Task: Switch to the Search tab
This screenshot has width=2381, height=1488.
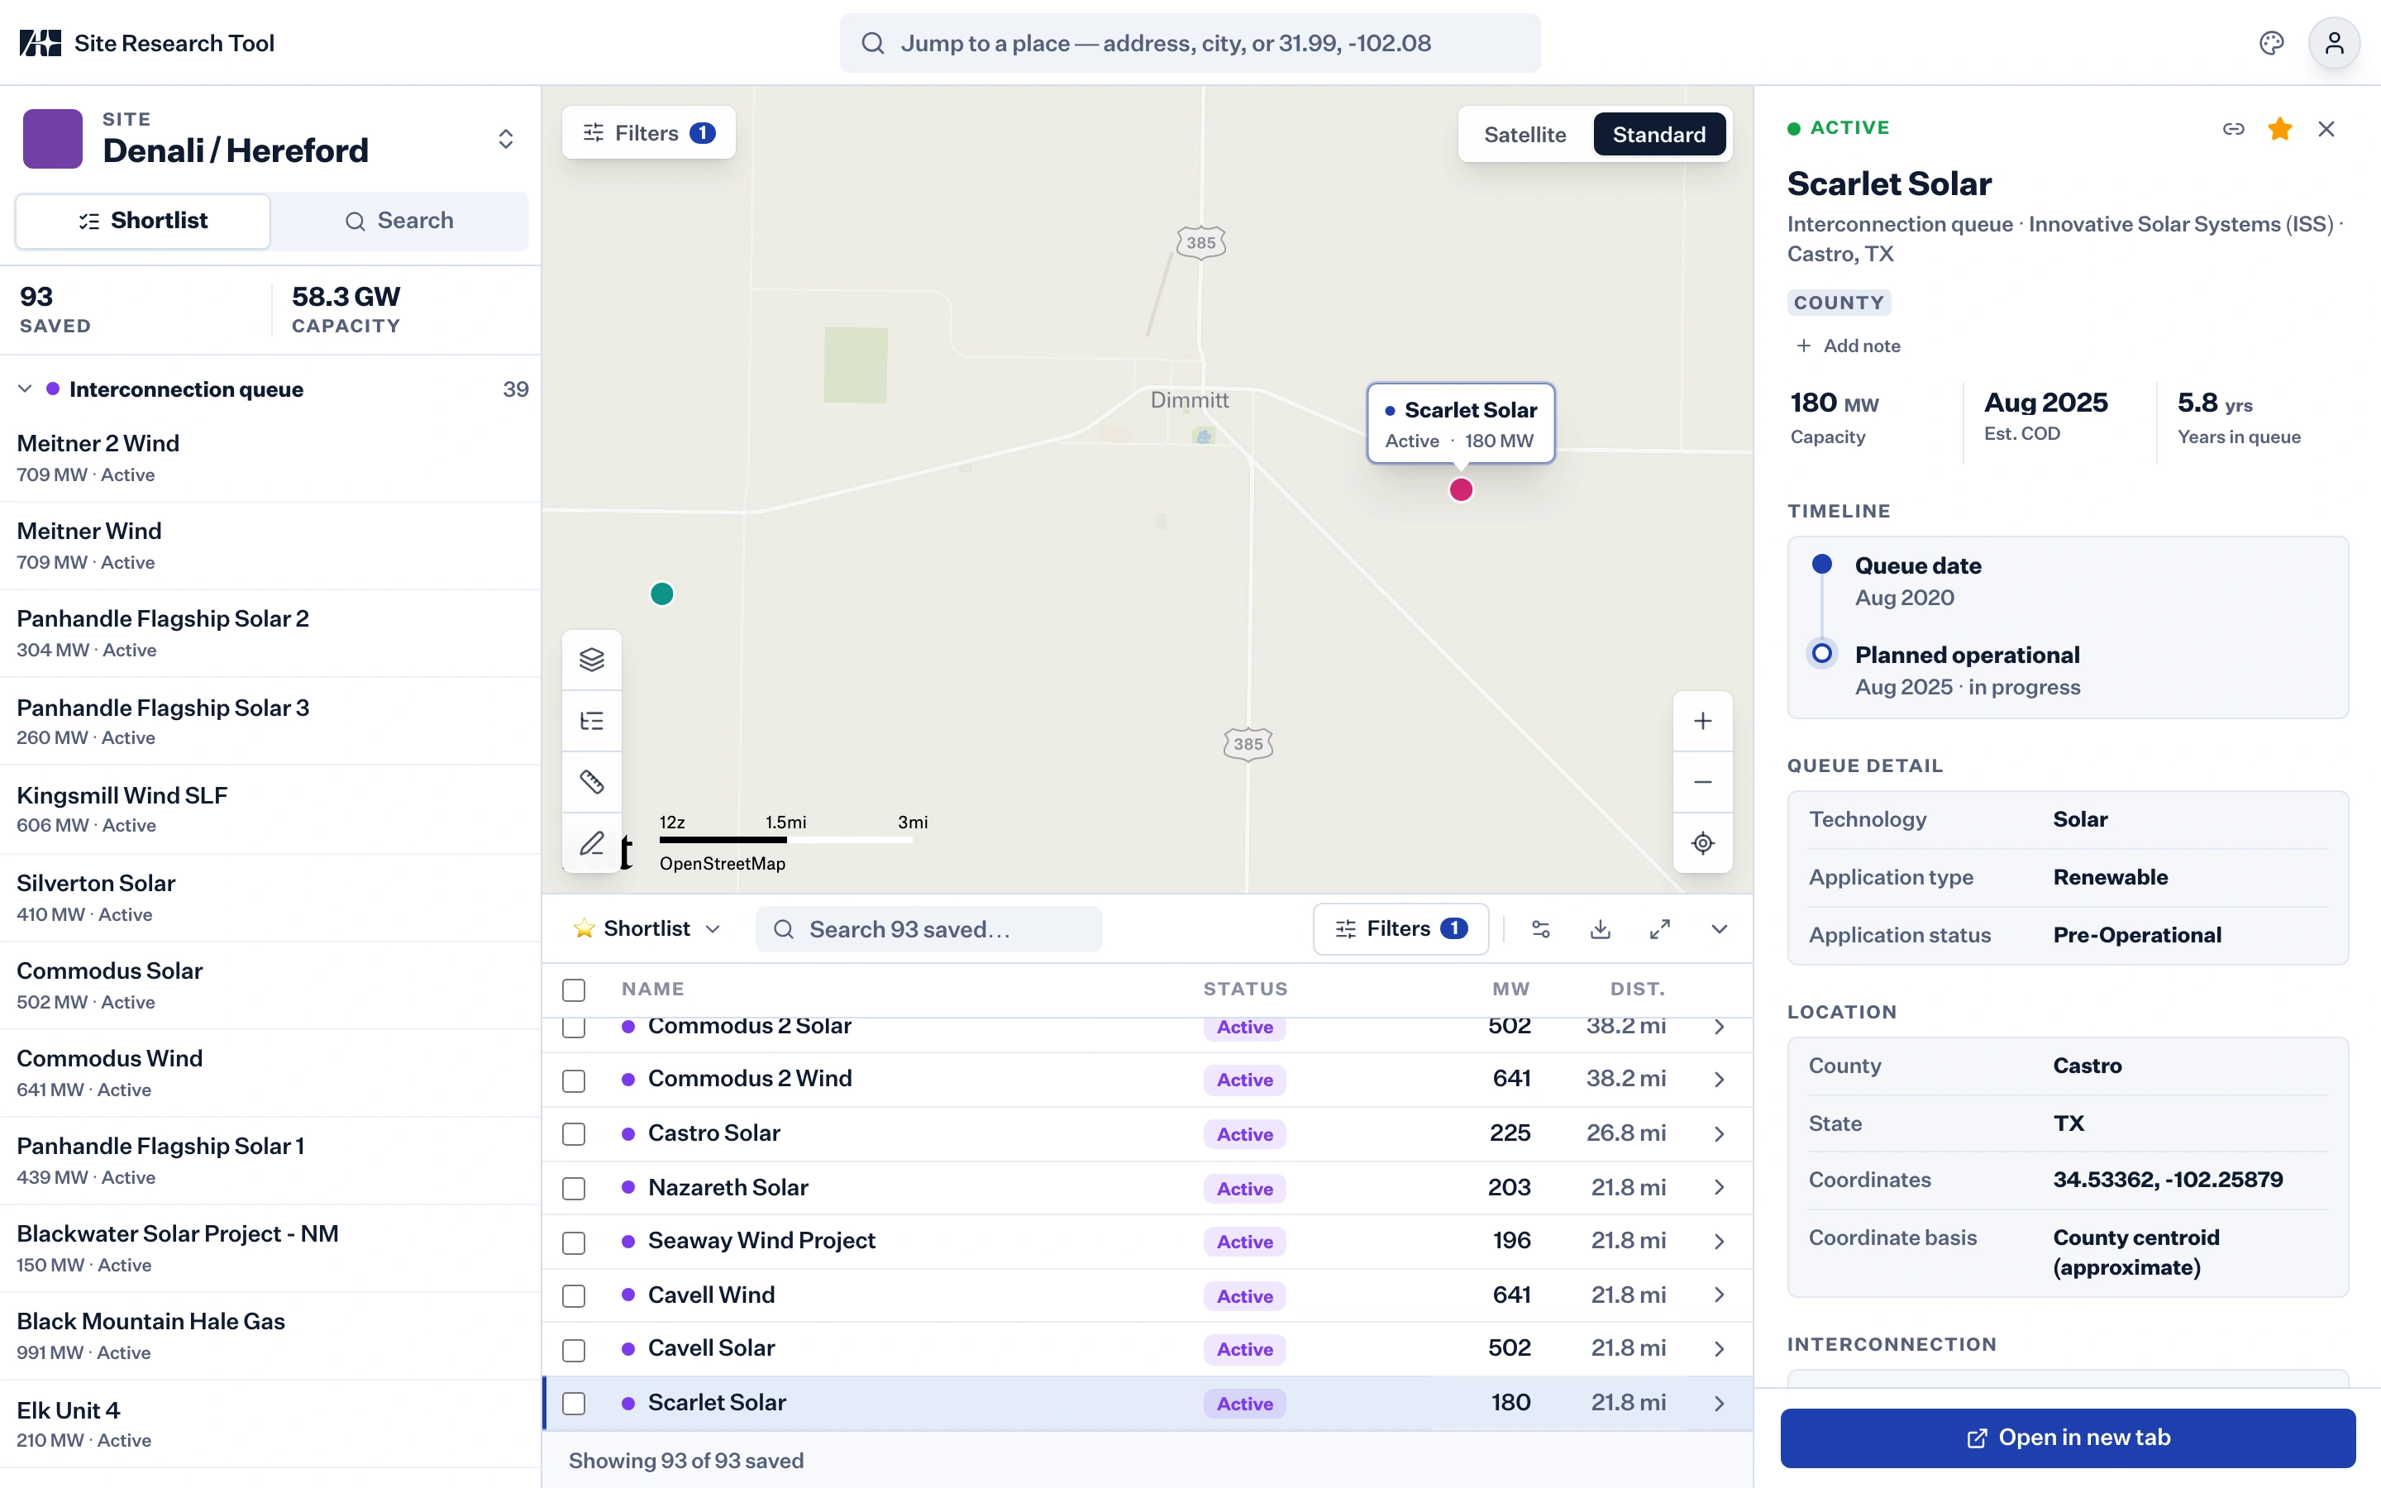Action: tap(399, 221)
